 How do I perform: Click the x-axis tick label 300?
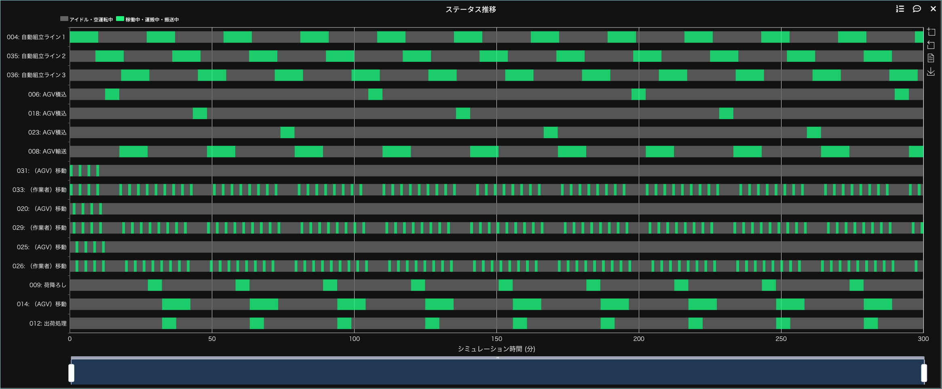[923, 339]
